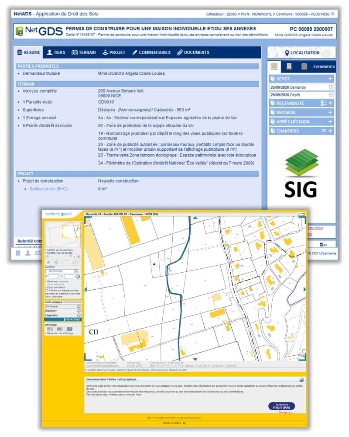Open the TERRAIN tab
This screenshot has height=437, width=349.
click(x=83, y=52)
